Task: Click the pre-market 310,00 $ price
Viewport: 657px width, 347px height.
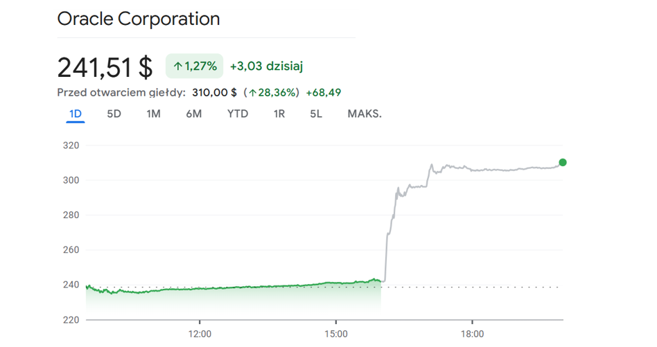Action: click(215, 93)
